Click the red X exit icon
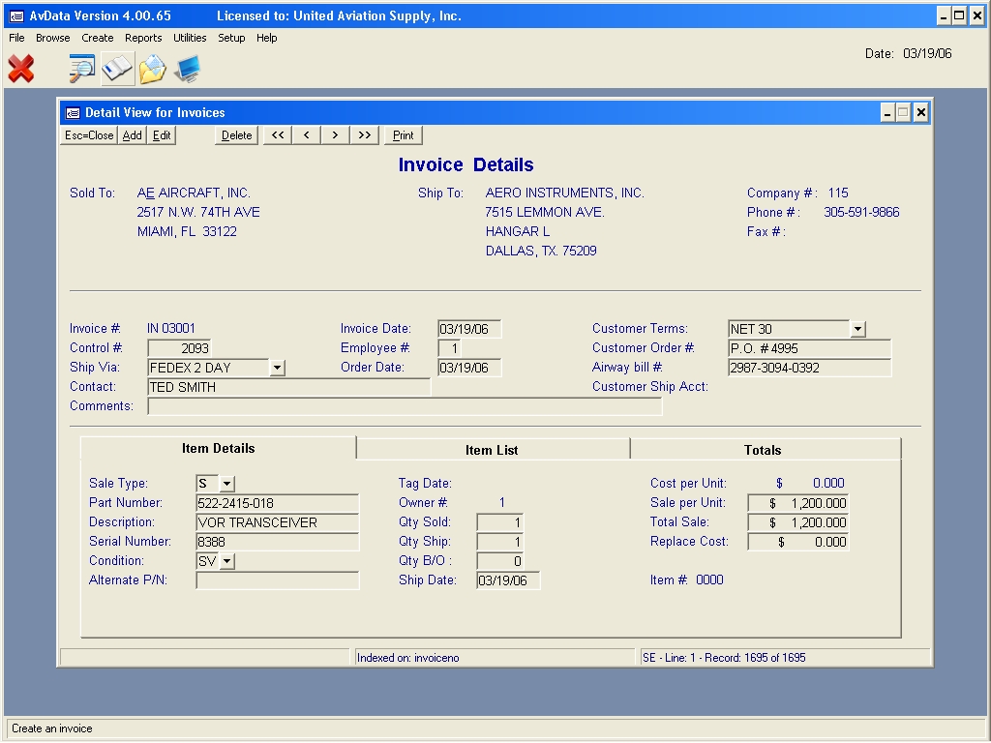 pos(21,69)
